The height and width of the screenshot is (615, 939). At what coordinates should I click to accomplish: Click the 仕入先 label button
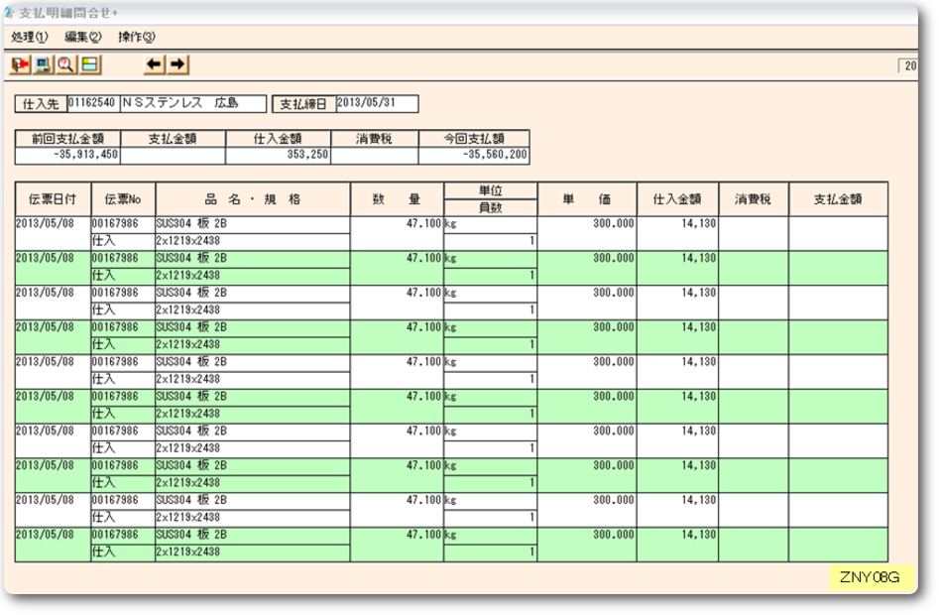point(41,103)
